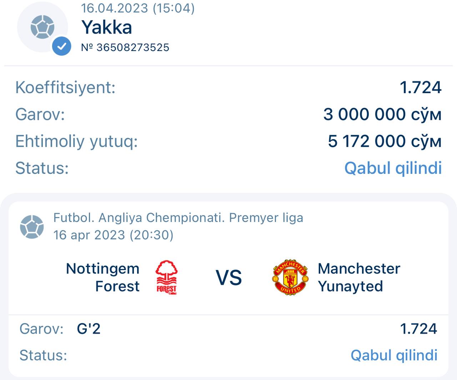Image resolution: width=457 pixels, height=380 pixels.
Task: Click the large football icon at top
Action: (42, 27)
